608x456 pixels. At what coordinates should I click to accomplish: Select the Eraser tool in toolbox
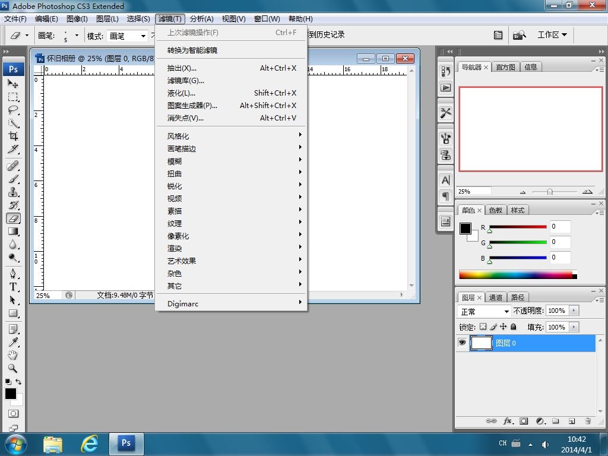(13, 218)
